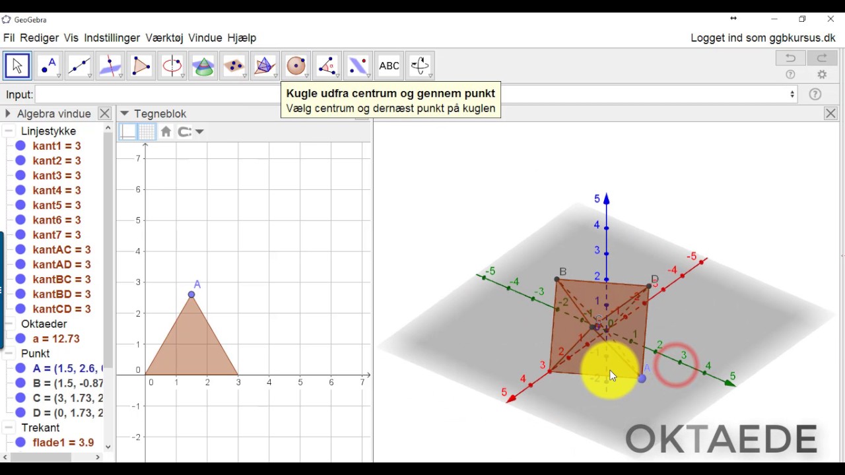This screenshot has height=475, width=845.
Task: Expand Algebra vindue style bar arrow
Action: [x=8, y=113]
